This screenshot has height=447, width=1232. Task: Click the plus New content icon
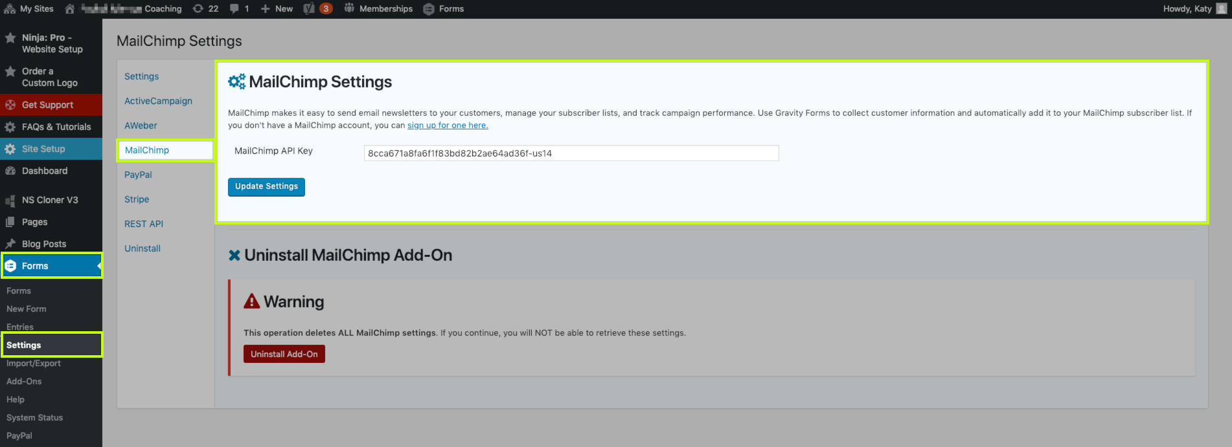pyautogui.click(x=266, y=8)
